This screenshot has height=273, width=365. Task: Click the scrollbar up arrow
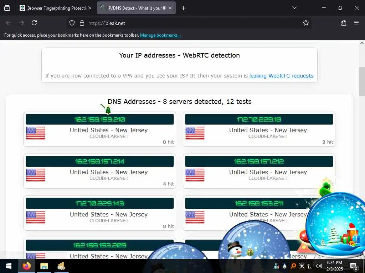[362, 43]
